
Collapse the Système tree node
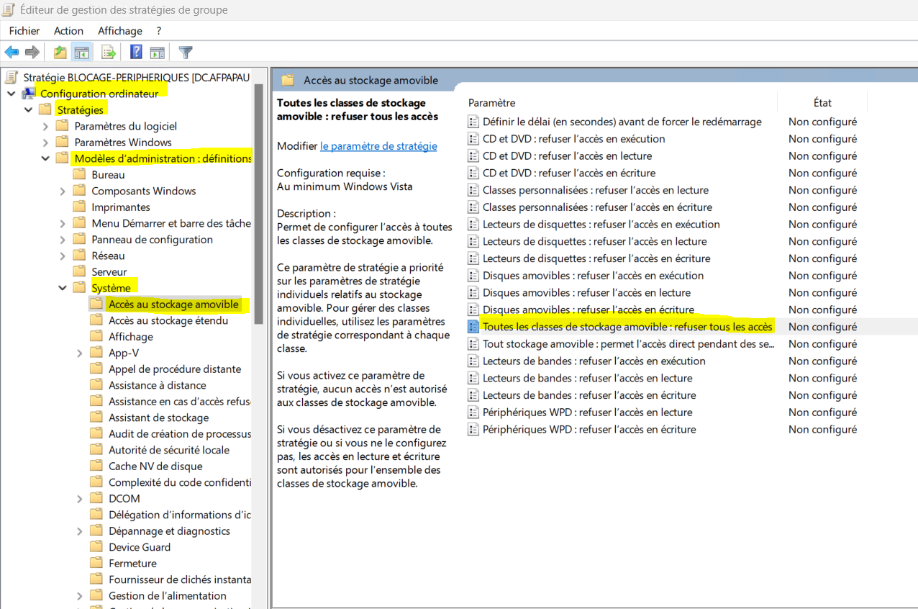point(63,288)
